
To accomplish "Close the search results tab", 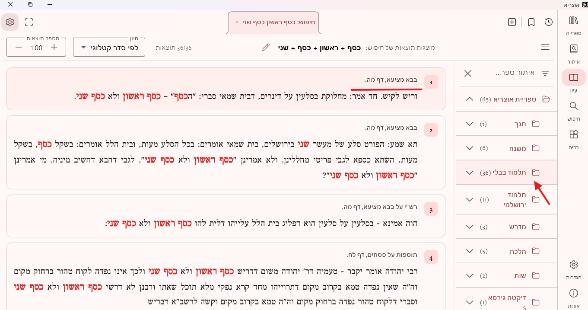I will pos(237,22).
